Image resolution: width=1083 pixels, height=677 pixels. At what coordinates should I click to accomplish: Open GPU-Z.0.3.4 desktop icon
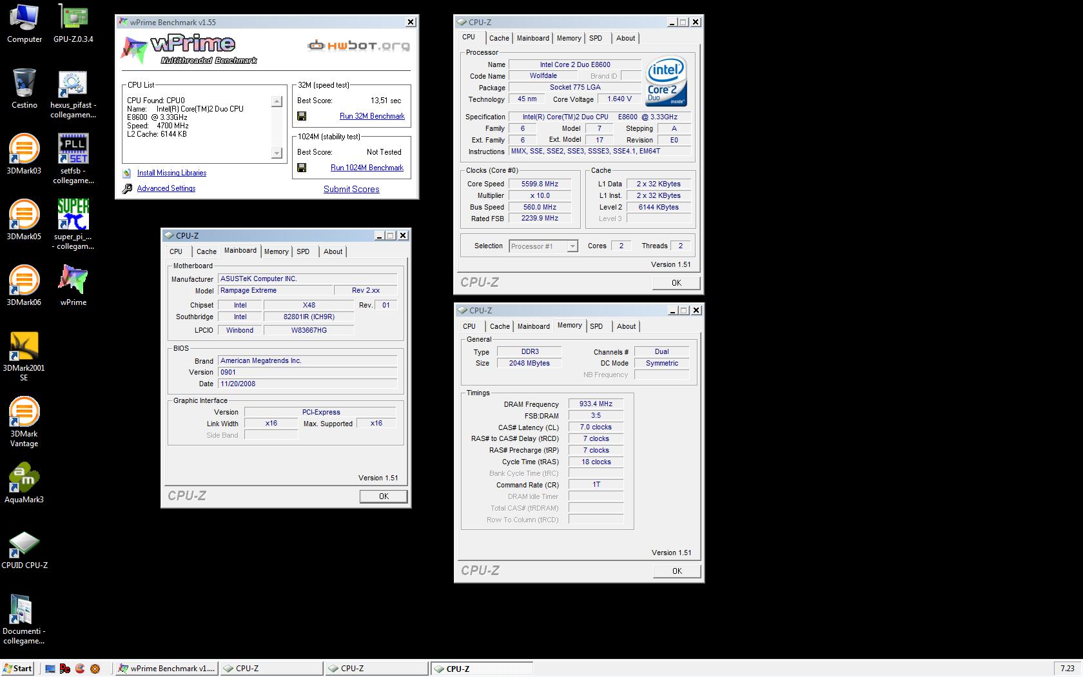click(x=73, y=24)
